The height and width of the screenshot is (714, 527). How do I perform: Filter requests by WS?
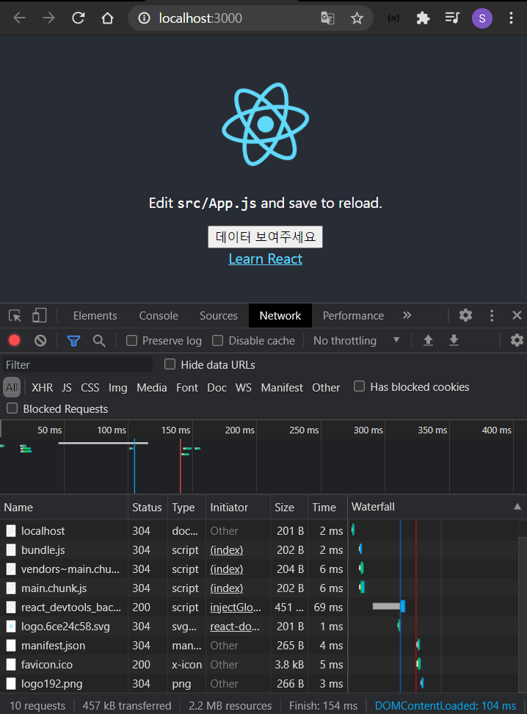[x=244, y=388]
